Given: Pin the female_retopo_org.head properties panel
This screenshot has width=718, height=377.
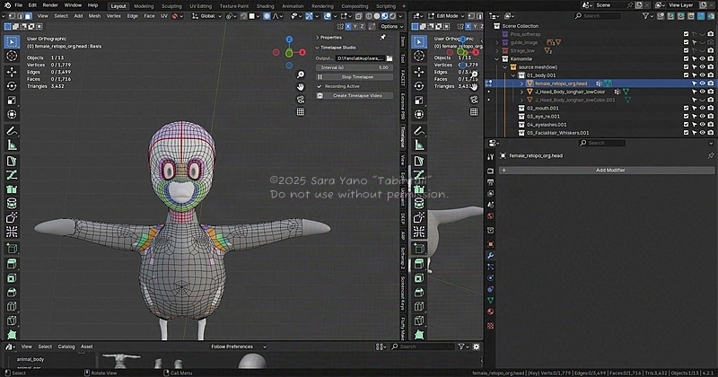Looking at the screenshot, I should [x=710, y=156].
